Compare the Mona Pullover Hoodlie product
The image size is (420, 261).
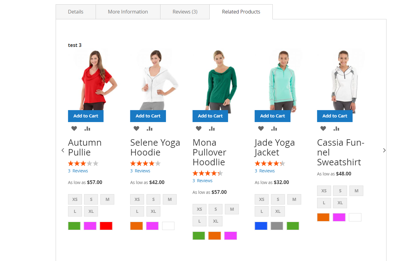coord(212,129)
